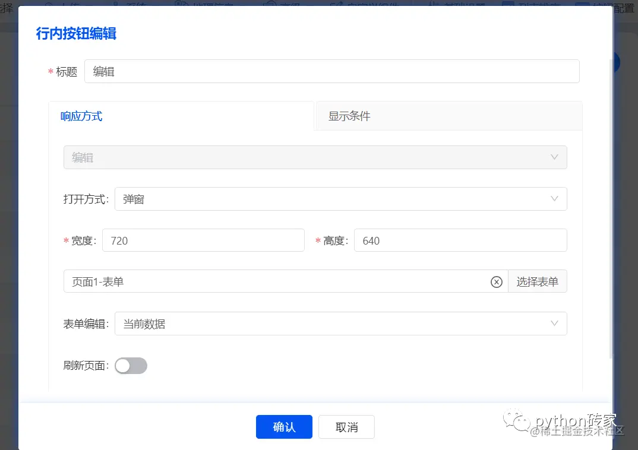
Task: Click the 选择表单 button
Action: [538, 281]
